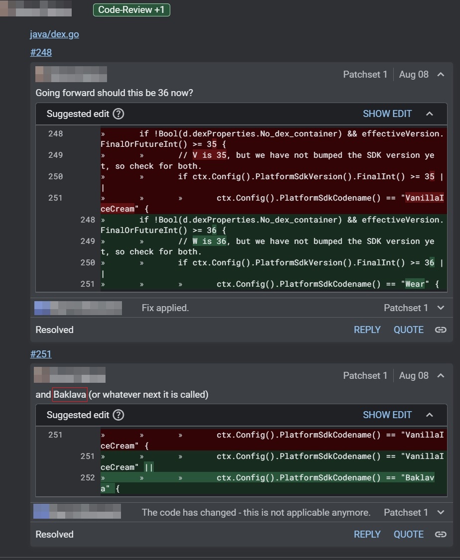Click SHOW EDIT in the #248 comment
The height and width of the screenshot is (560, 460).
point(387,114)
